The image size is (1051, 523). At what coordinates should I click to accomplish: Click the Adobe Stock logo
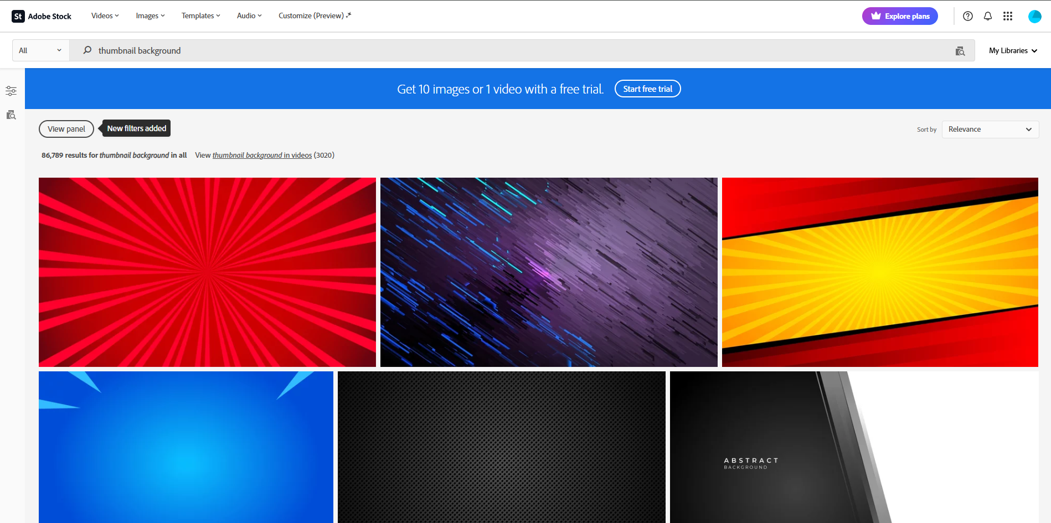pos(41,16)
